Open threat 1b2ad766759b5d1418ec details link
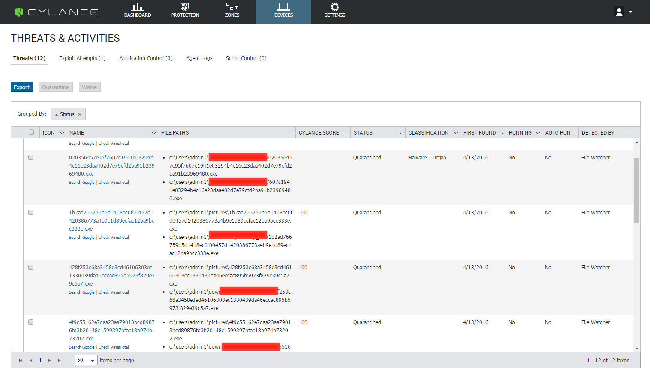Screen dimensions: 650x376 pos(111,220)
